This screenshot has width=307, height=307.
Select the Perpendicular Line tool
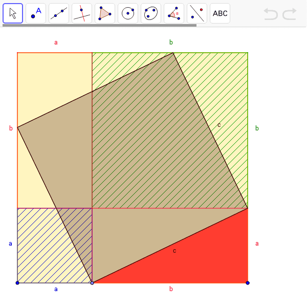(82, 13)
